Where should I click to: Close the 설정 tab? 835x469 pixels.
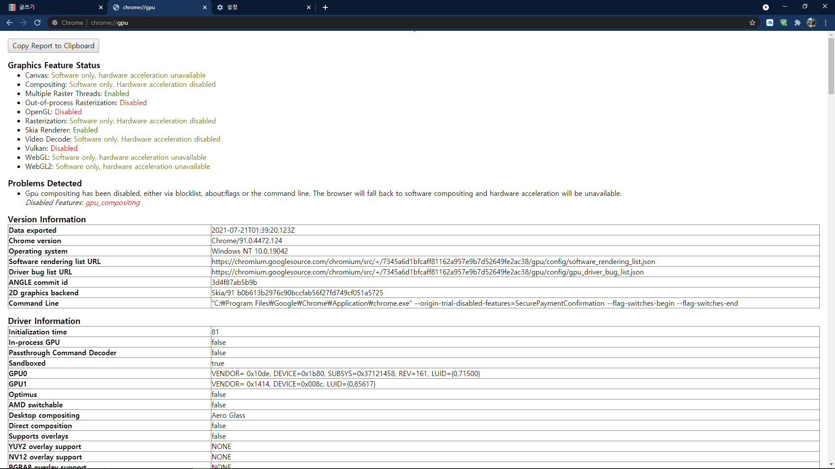pyautogui.click(x=309, y=7)
